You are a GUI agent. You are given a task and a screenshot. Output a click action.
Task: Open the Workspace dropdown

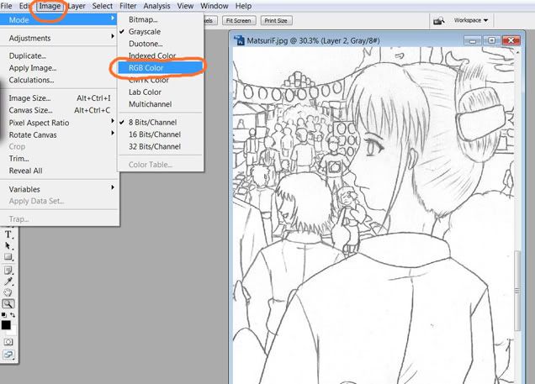(471, 20)
